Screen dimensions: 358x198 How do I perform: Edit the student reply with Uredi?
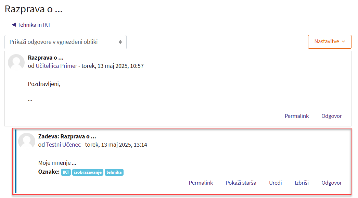[x=275, y=183]
